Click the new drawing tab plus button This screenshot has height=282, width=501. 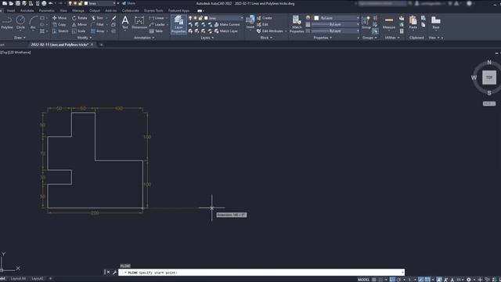coord(101,45)
